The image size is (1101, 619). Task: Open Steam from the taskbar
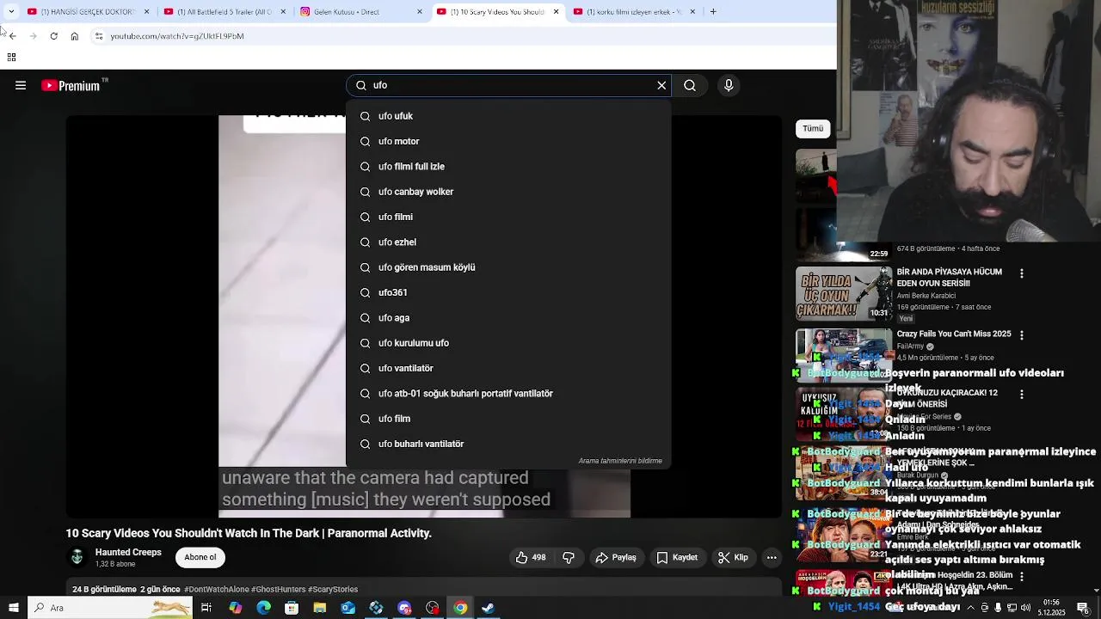click(x=489, y=608)
